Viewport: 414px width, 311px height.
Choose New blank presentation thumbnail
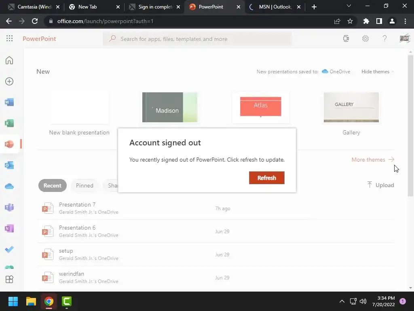click(x=79, y=107)
